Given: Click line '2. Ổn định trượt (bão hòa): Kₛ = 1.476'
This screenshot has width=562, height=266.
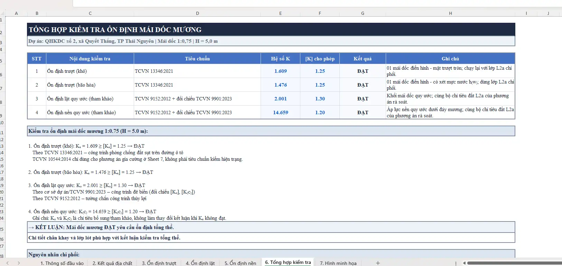Looking at the screenshot, I should pos(91,172).
